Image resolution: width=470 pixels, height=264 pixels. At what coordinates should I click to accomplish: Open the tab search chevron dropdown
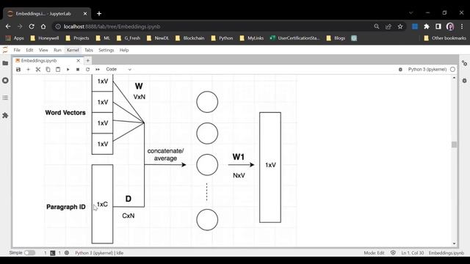tap(411, 13)
